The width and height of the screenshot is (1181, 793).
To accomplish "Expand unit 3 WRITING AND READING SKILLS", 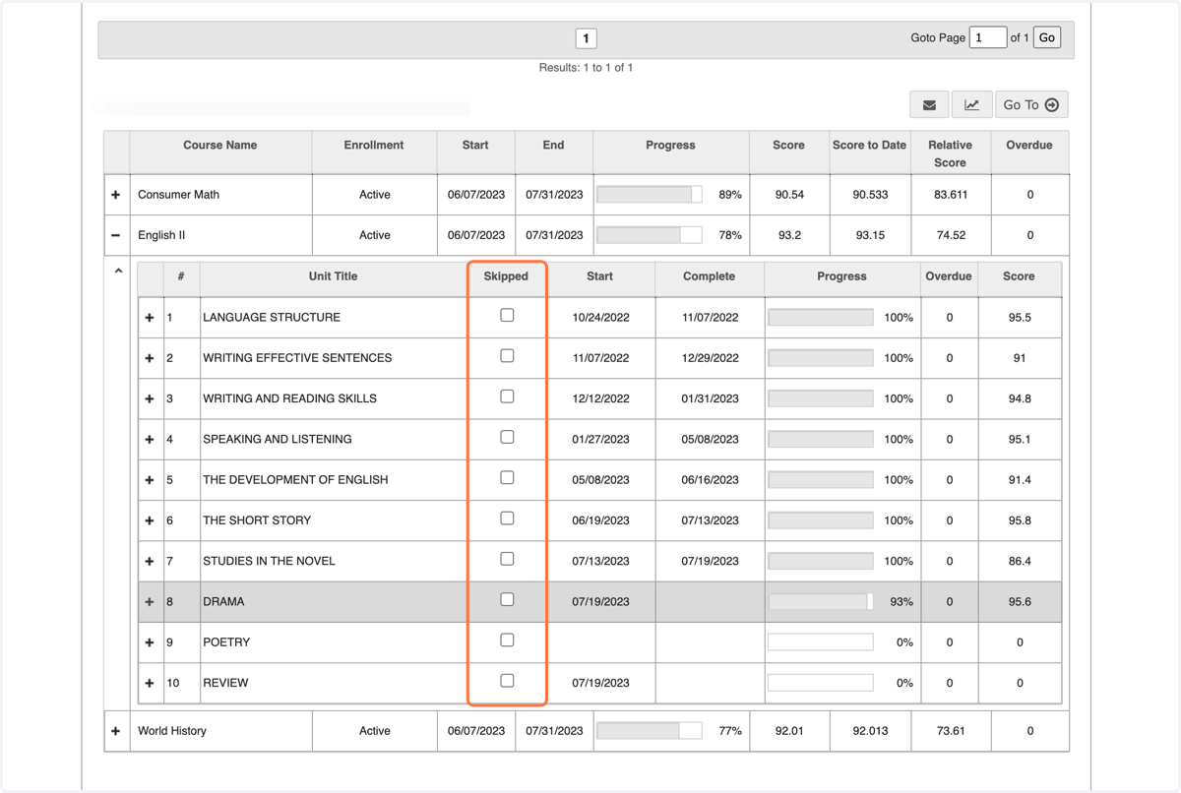I will tap(150, 398).
